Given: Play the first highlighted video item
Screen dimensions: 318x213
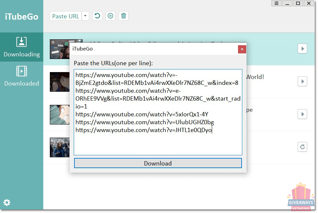Looking at the screenshot, I should coord(302,48).
